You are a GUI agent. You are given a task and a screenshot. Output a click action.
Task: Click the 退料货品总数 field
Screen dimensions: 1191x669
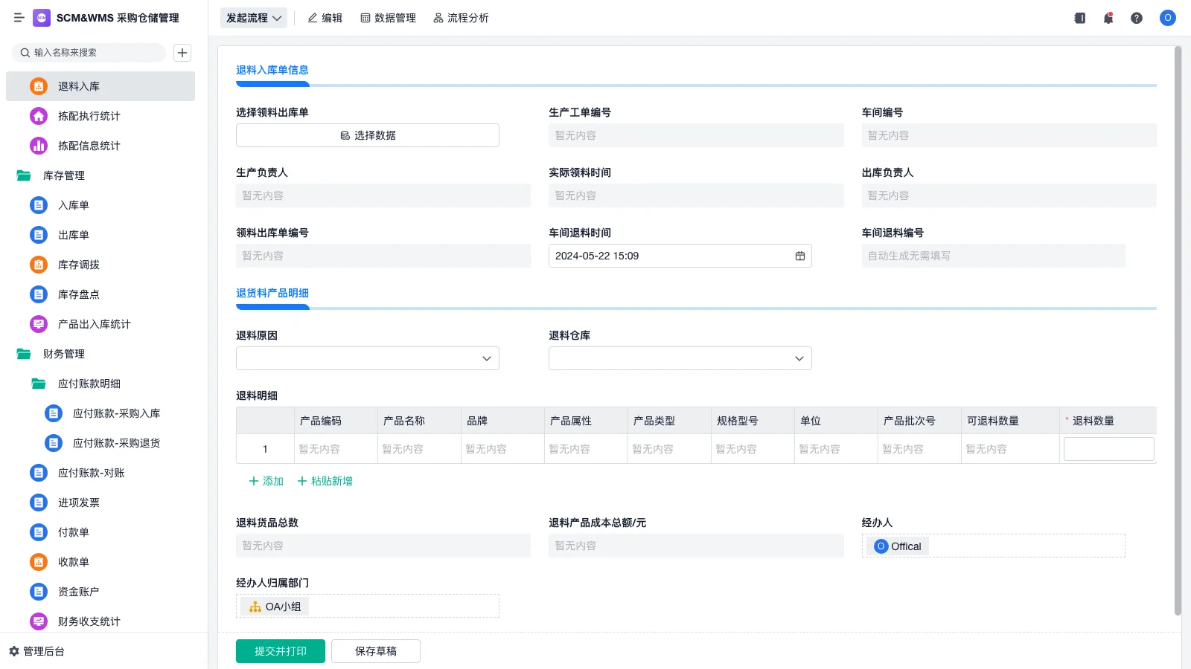(383, 546)
